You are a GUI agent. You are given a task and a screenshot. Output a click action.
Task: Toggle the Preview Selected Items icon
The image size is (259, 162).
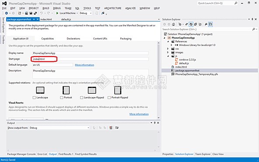pyautogui.click(x=210, y=25)
